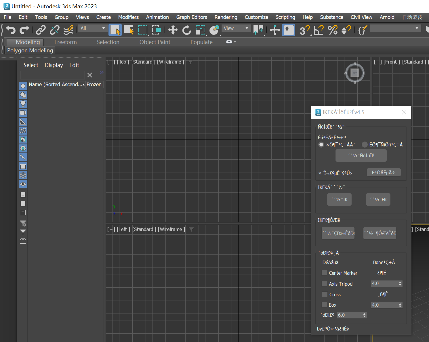Toggle the Percent Snap icon
This screenshot has width=429, height=342.
coord(333,30)
